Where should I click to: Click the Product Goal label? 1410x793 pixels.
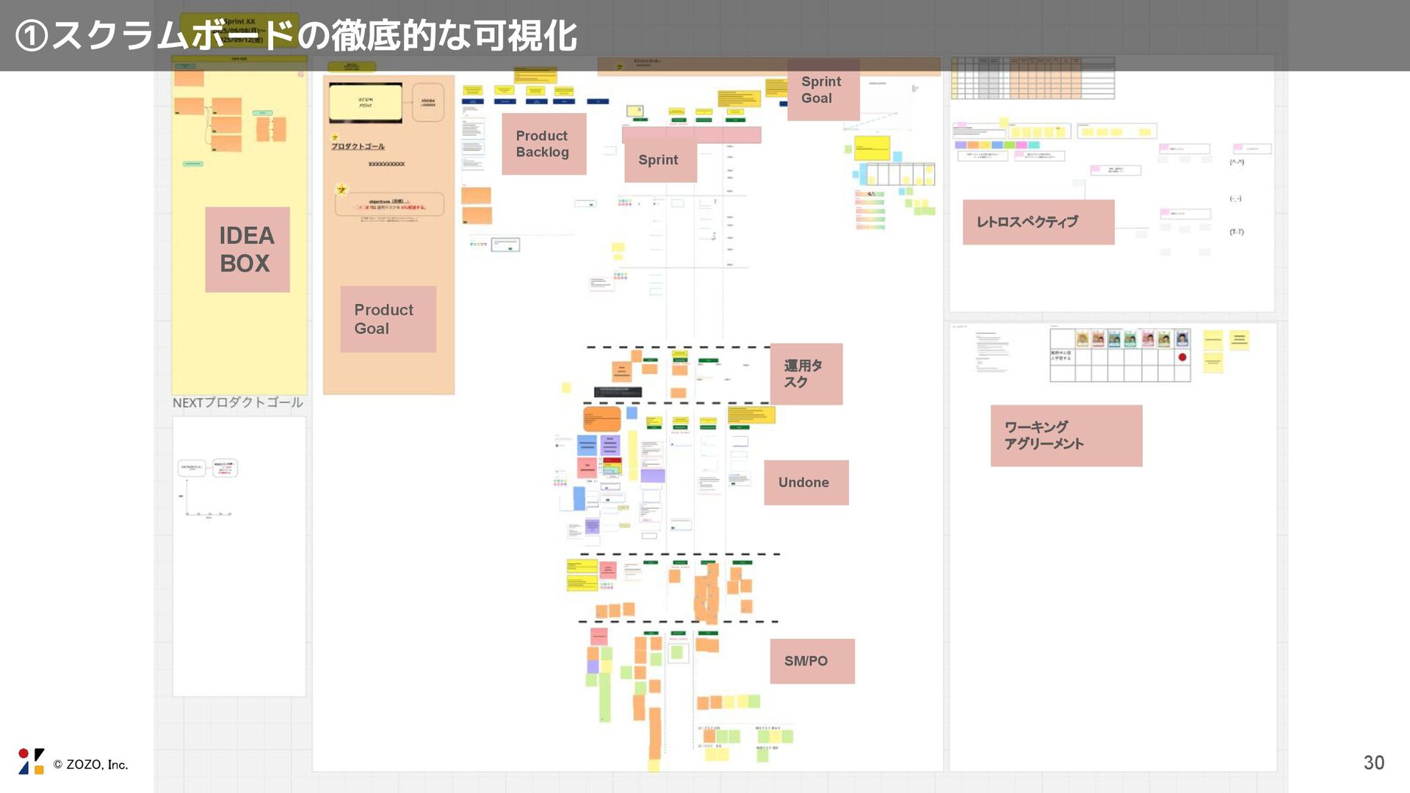pyautogui.click(x=388, y=319)
